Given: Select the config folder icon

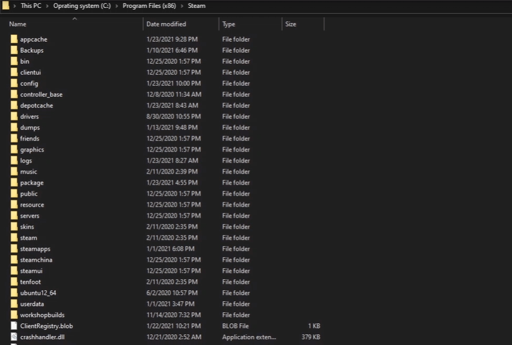Looking at the screenshot, I should point(14,84).
